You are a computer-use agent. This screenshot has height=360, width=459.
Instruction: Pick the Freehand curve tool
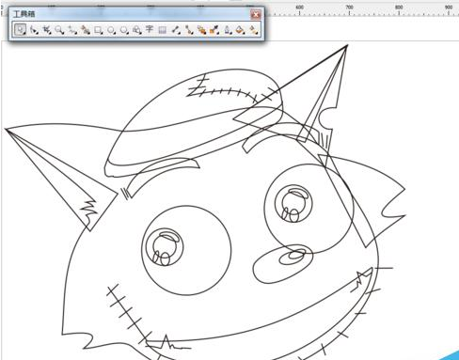pos(72,30)
